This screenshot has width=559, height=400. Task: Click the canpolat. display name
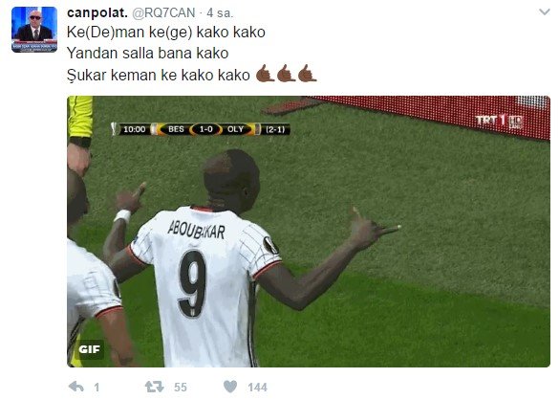pyautogui.click(x=97, y=12)
